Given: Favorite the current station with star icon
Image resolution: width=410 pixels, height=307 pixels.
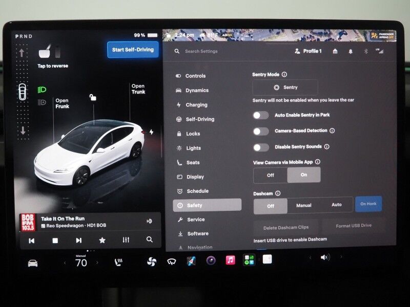Looking at the screenshot, I should point(102,240).
